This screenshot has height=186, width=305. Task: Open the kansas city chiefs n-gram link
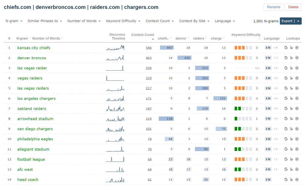coord(34,48)
